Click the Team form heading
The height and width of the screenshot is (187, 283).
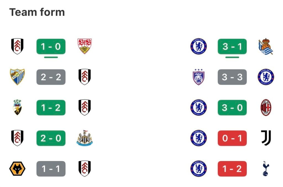(37, 12)
